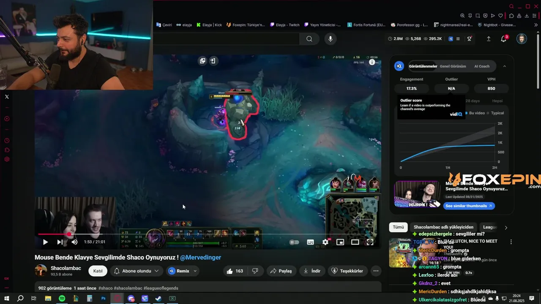This screenshot has height=304, width=541.
Task: Click the YouTube search magnifier button
Action: pos(309,39)
